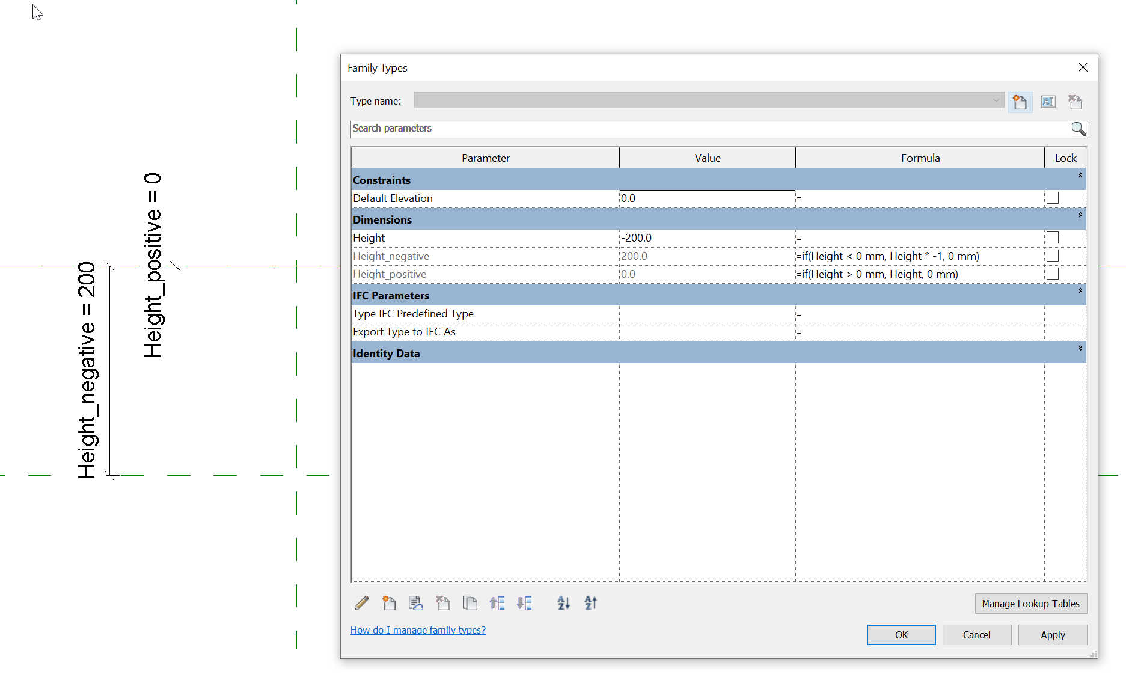
Task: Toggle the Lock checkbox for Height
Action: click(1052, 237)
